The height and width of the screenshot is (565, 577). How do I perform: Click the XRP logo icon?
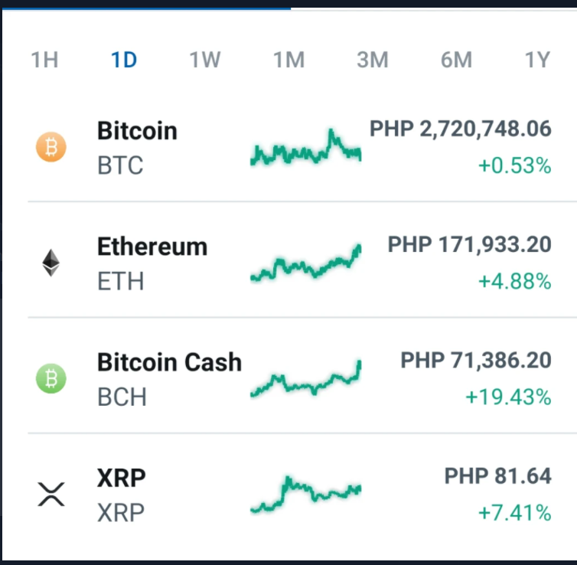51,494
